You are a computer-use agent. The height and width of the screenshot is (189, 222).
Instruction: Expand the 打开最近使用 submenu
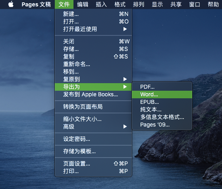[x=93, y=29]
